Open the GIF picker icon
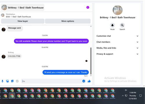Image resolution: width=145 pixels, height=104 pixels. pyautogui.click(x=17, y=81)
